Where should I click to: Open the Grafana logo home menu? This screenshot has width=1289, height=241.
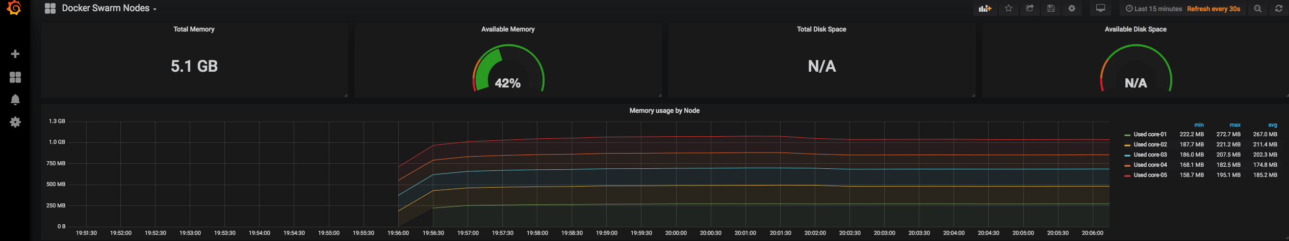14,8
